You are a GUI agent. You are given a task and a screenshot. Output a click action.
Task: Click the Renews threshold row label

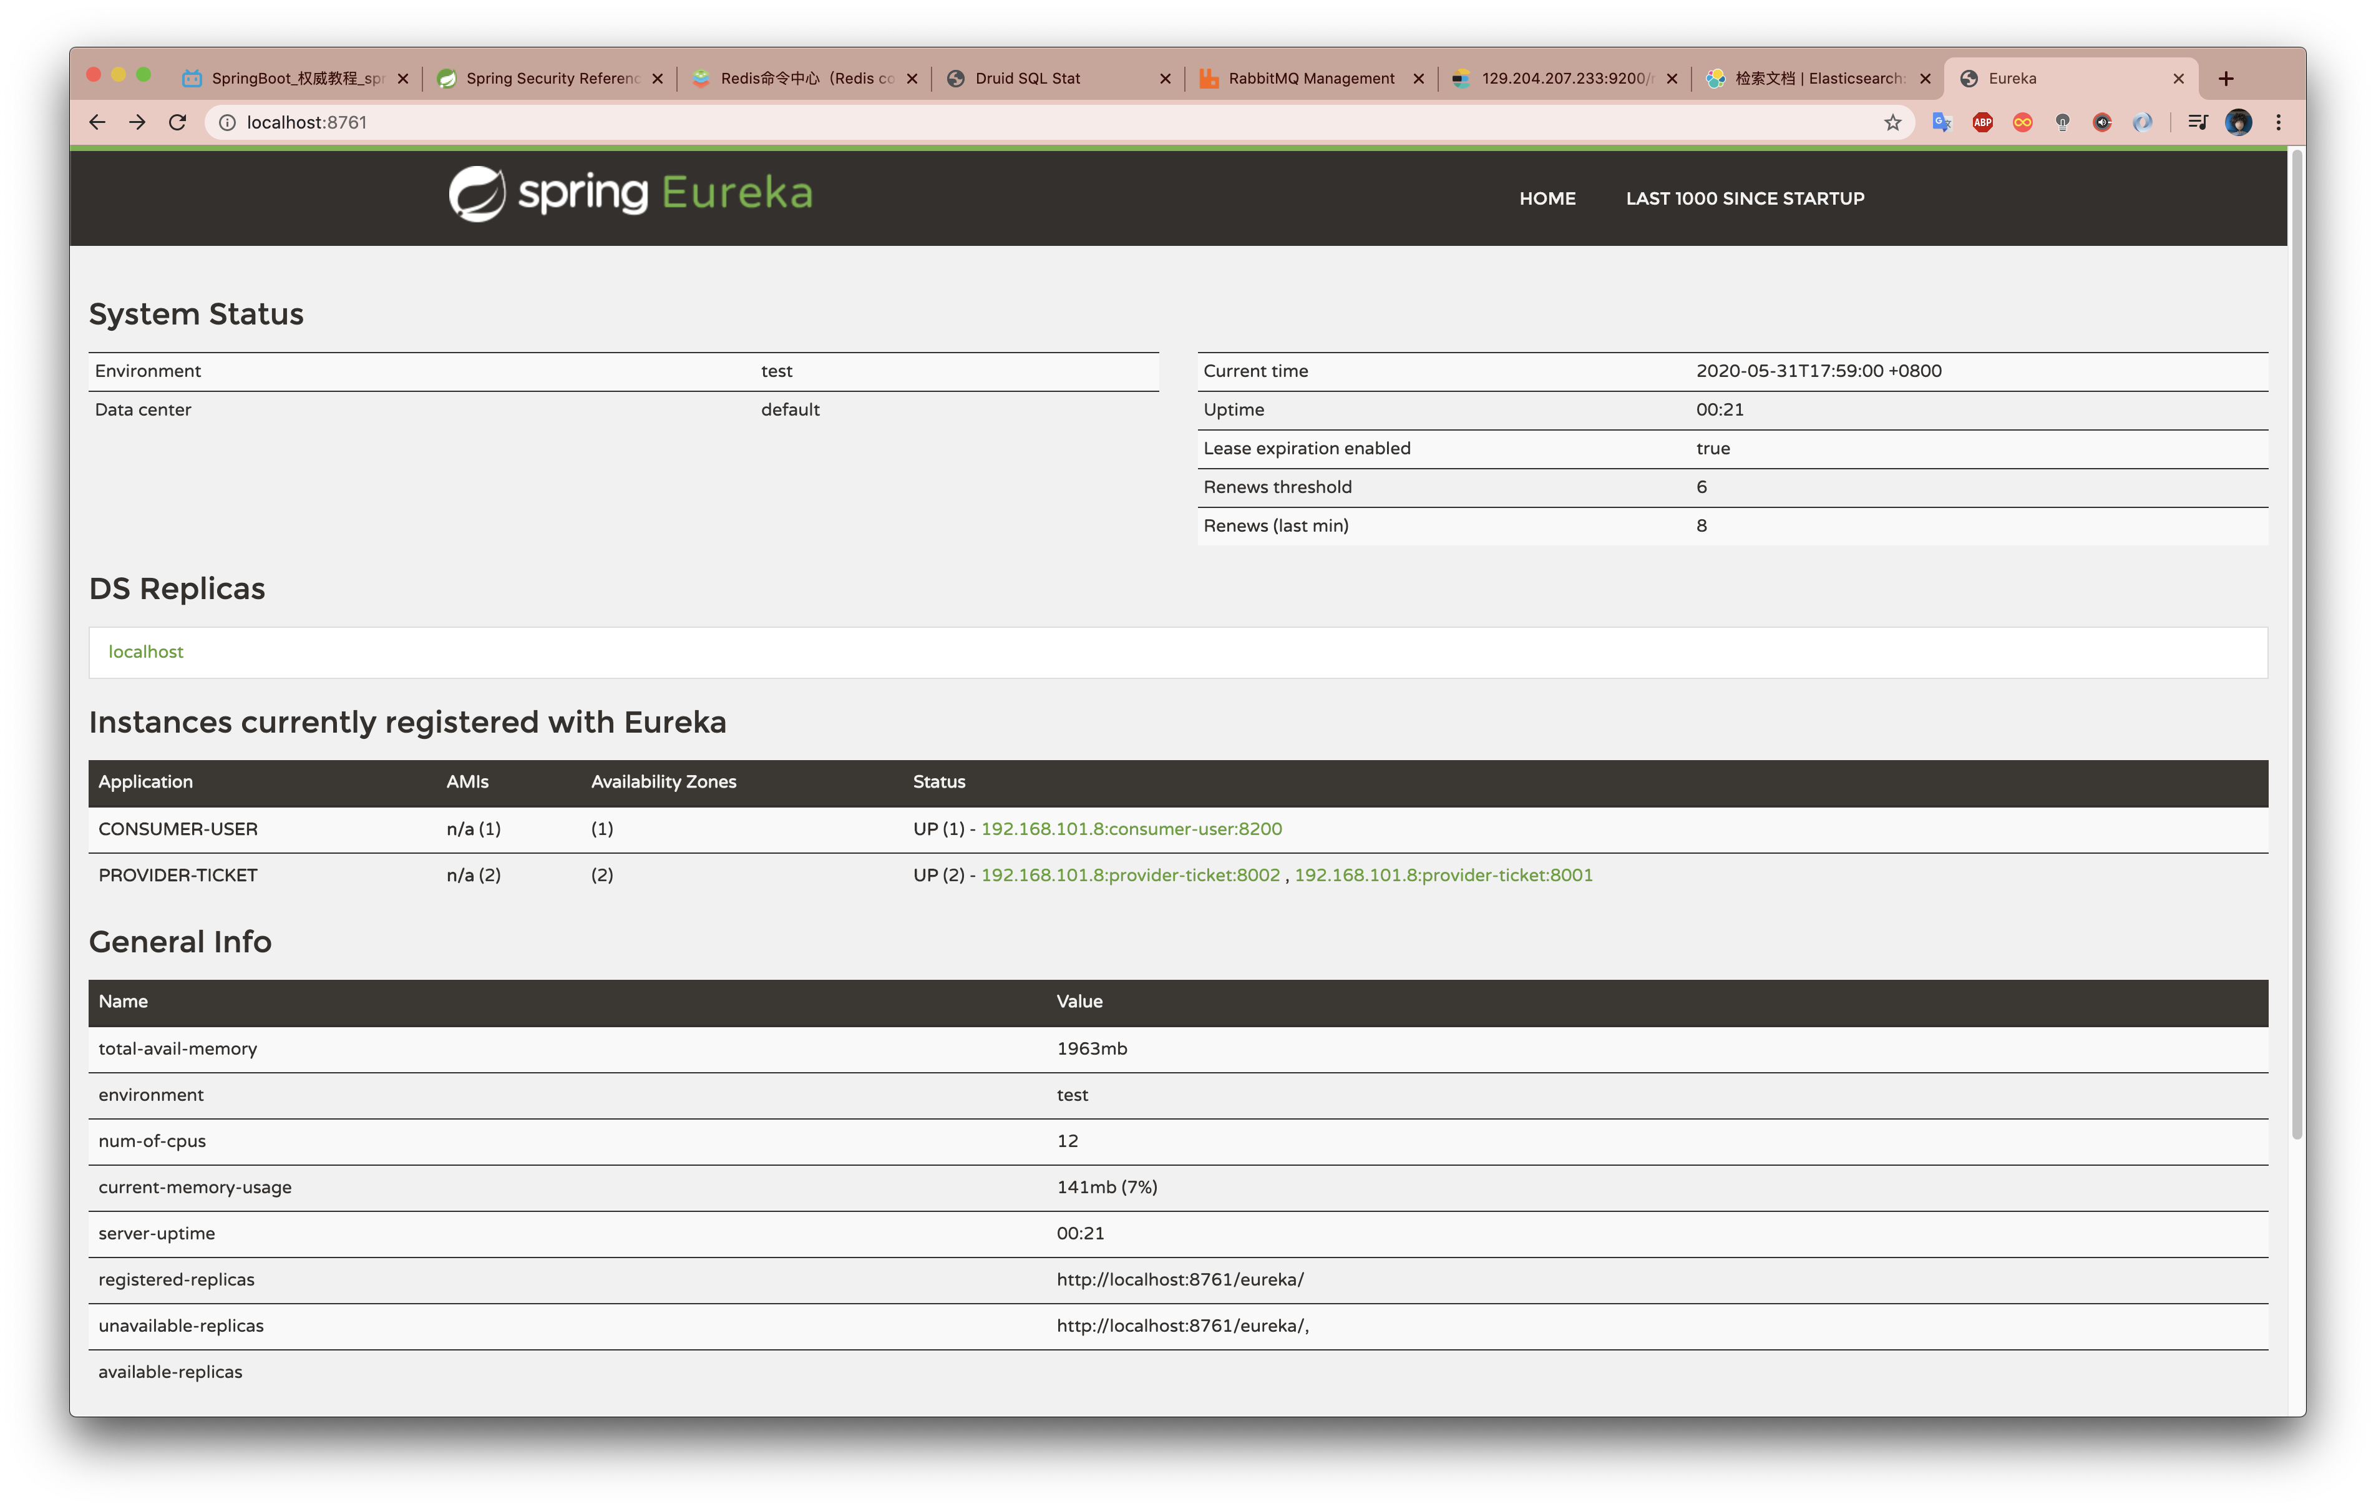coord(1278,487)
